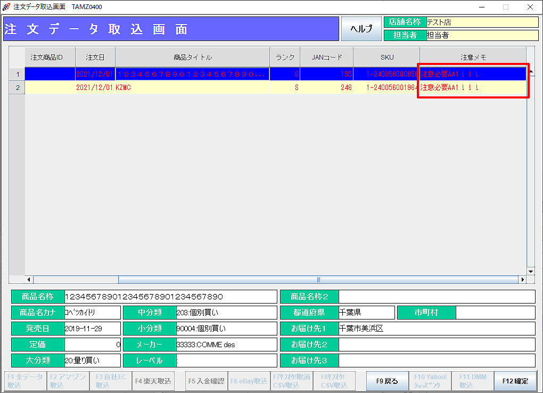543x393 pixels.
Task: Click the 発売日 field with 2019-11-29
Action: pos(92,329)
